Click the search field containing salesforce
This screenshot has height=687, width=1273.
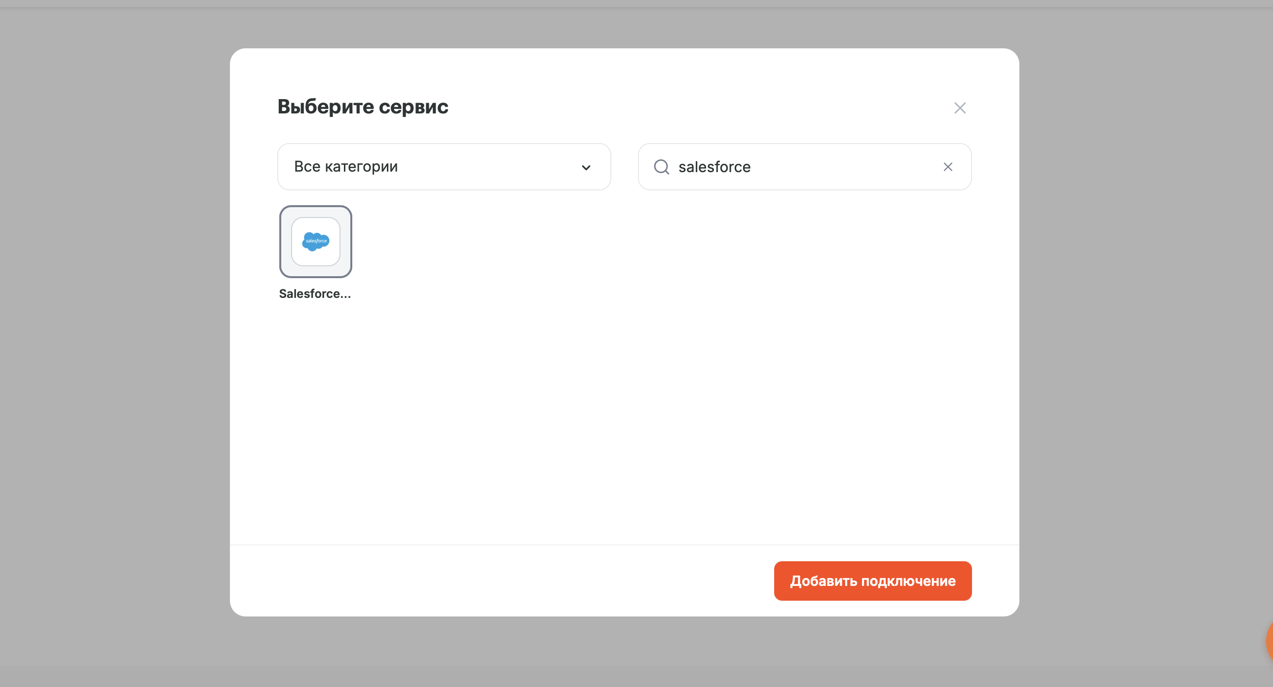805,167
